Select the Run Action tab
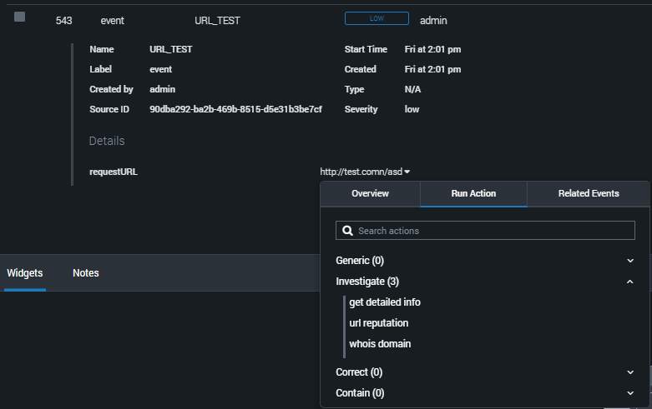The image size is (652, 409). (473, 193)
